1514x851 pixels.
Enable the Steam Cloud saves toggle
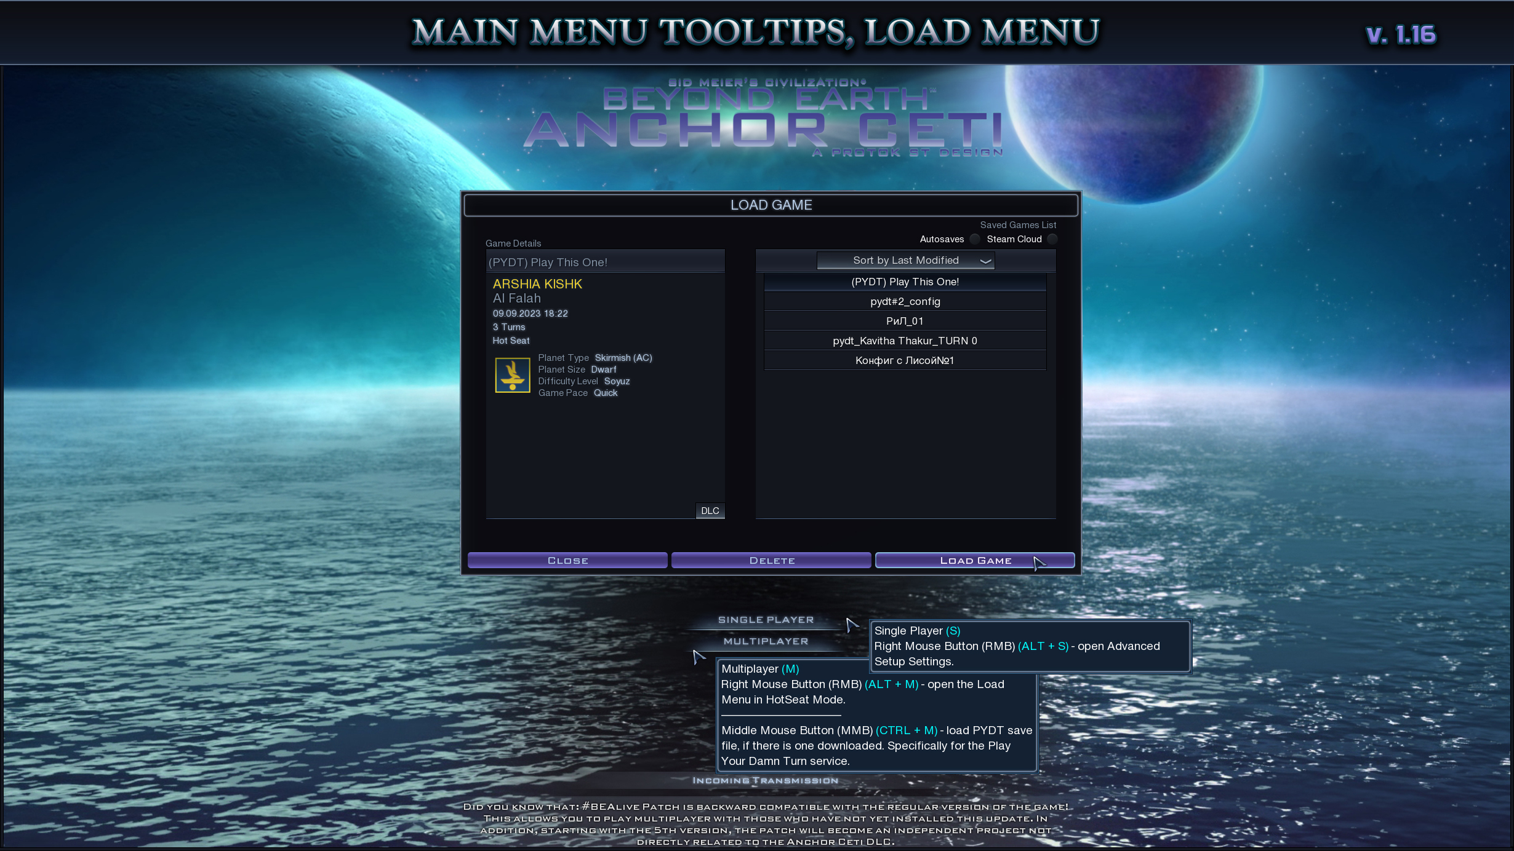point(1052,239)
